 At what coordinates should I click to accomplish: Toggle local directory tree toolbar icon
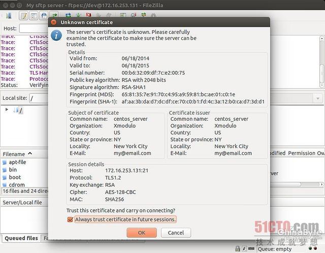click(34, 16)
